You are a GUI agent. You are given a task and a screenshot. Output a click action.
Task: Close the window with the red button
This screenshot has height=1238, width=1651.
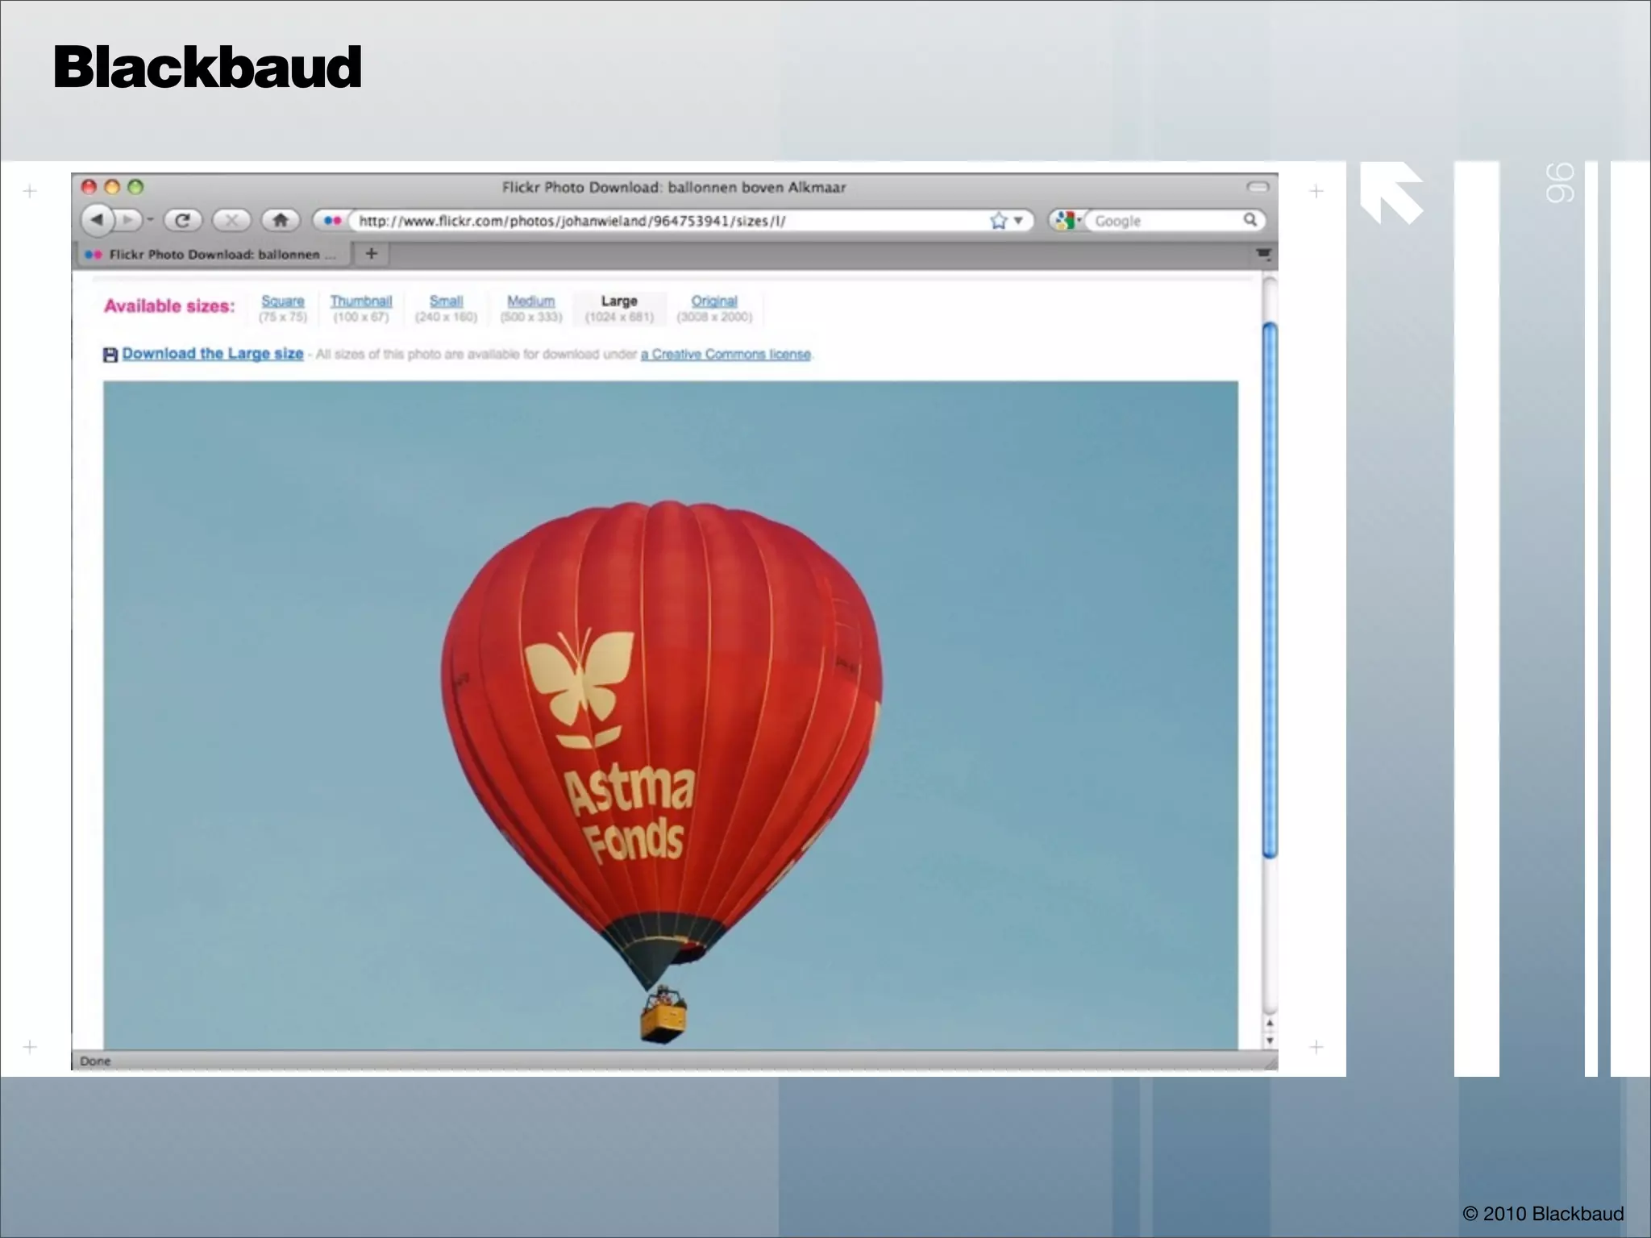tap(89, 187)
